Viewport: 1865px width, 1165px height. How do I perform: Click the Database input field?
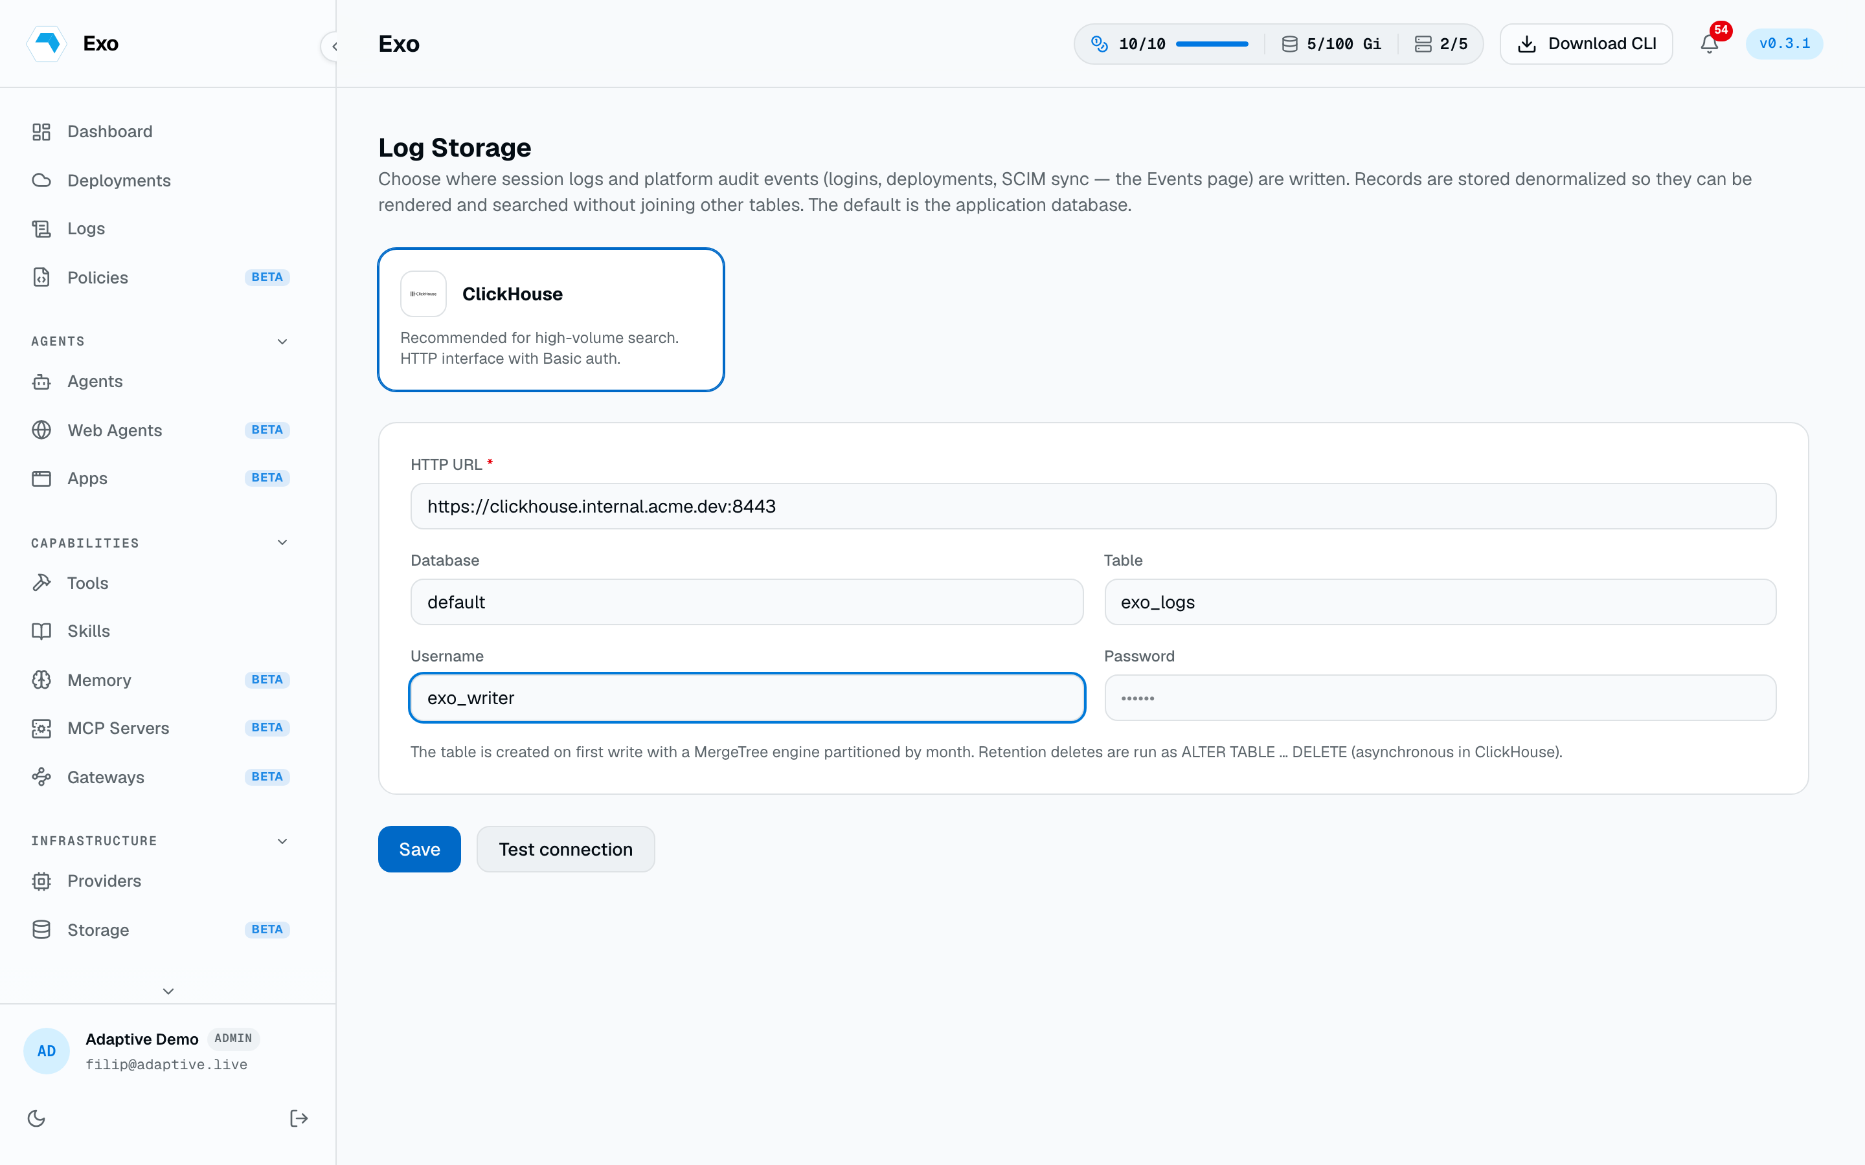[x=747, y=602]
